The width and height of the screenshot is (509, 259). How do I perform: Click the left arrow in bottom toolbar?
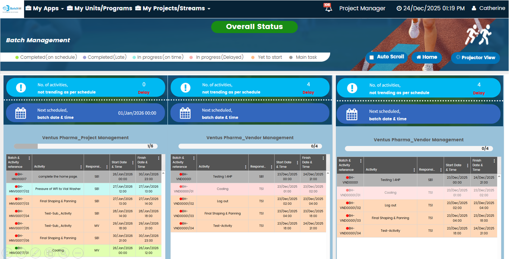7,253
